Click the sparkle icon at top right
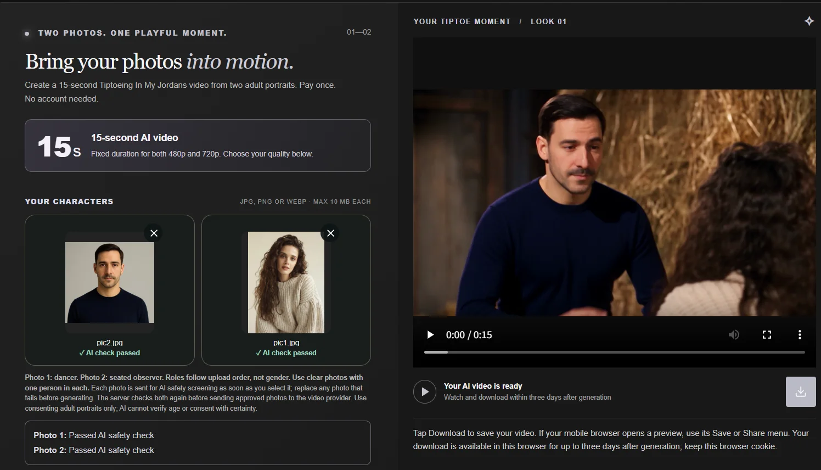The width and height of the screenshot is (821, 470). click(x=809, y=21)
